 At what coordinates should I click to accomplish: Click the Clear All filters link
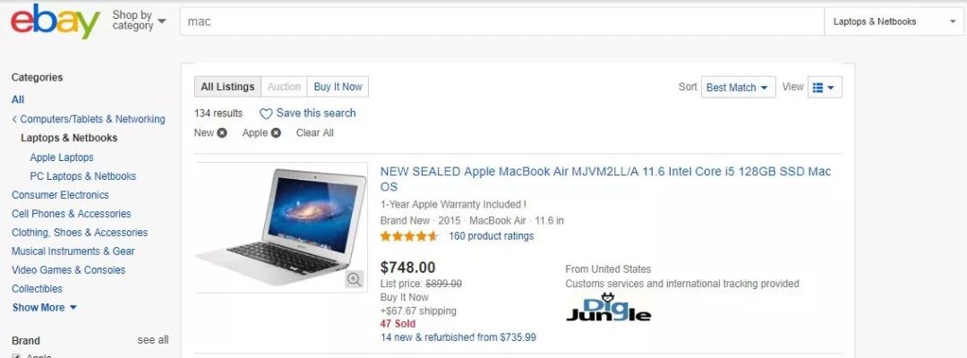pos(314,133)
